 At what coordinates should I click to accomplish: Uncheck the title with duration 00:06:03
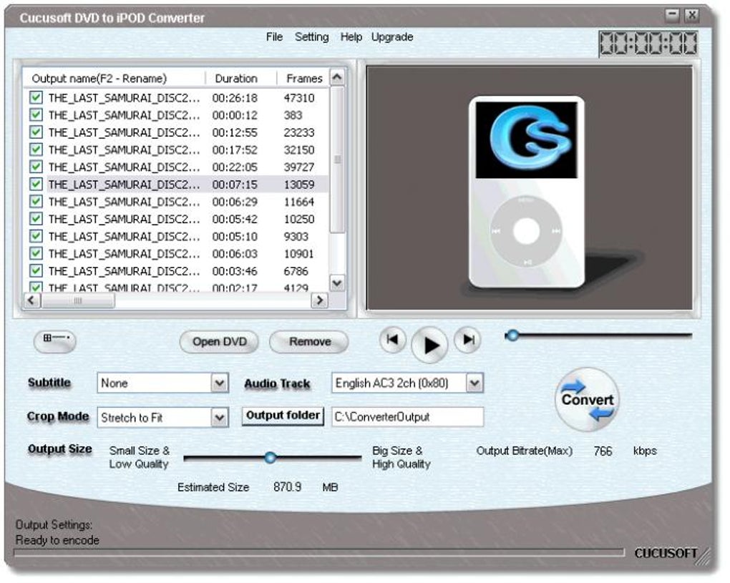coord(36,253)
